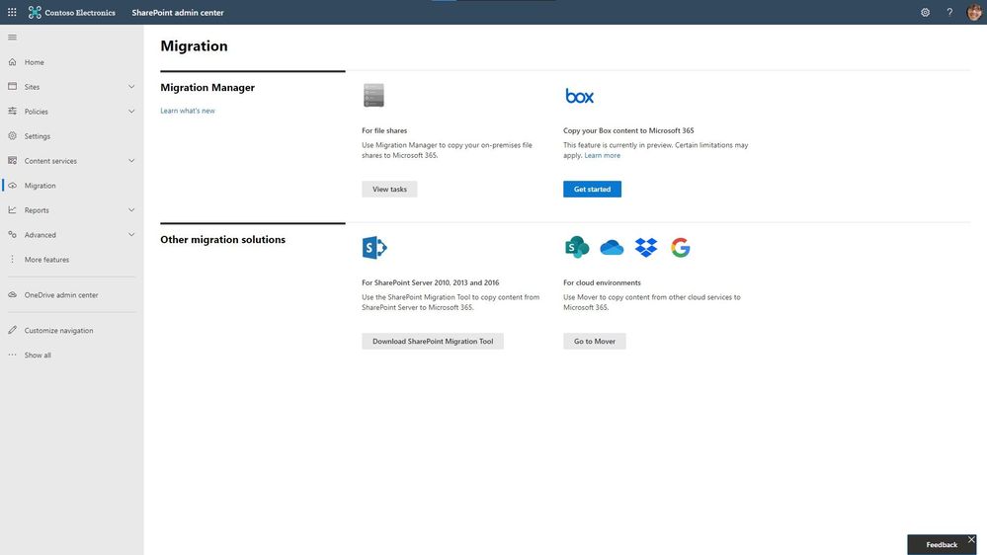Click the Migration cloud icon in sidebar
Screen dimensions: 987x555
pyautogui.click(x=12, y=185)
